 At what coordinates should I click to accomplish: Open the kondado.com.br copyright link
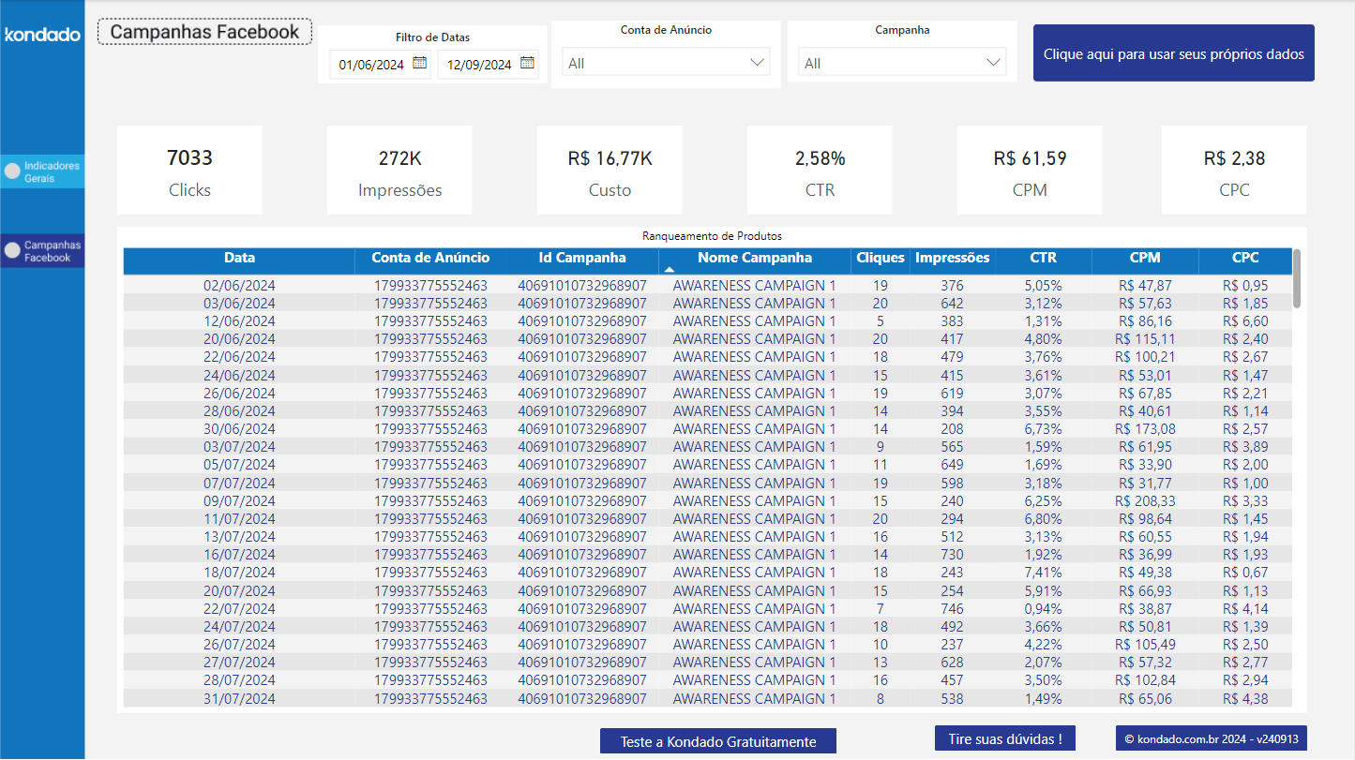click(x=1211, y=740)
